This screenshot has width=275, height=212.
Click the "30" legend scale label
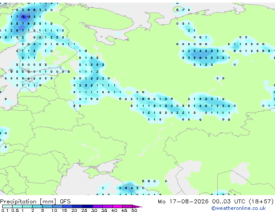(x=94, y=210)
